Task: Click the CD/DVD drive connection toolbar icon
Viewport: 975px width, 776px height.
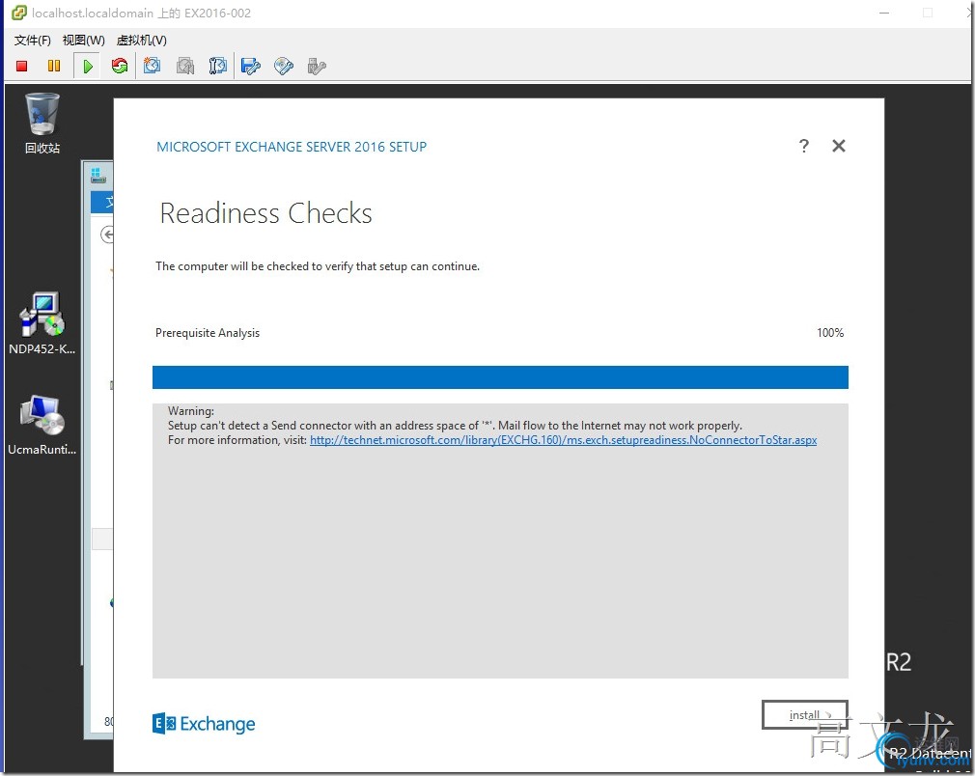Action: (x=284, y=66)
